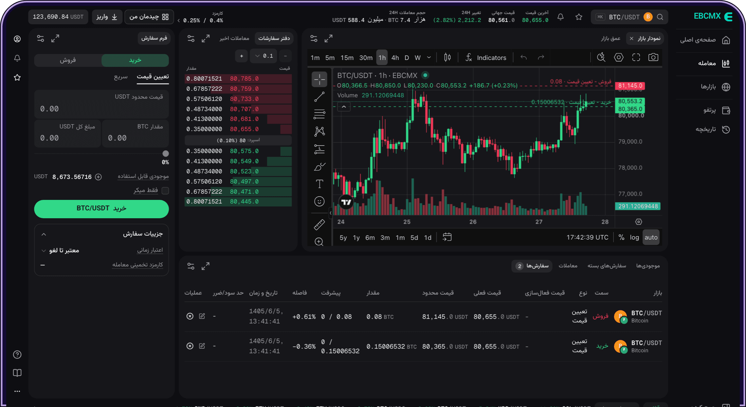Open order book grouping 0.1 dropdown
The width and height of the screenshot is (746, 407).
pos(264,56)
